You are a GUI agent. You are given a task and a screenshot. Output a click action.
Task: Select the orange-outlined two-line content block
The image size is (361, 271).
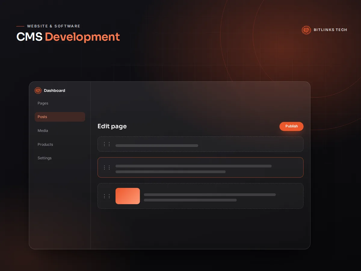pos(200,167)
